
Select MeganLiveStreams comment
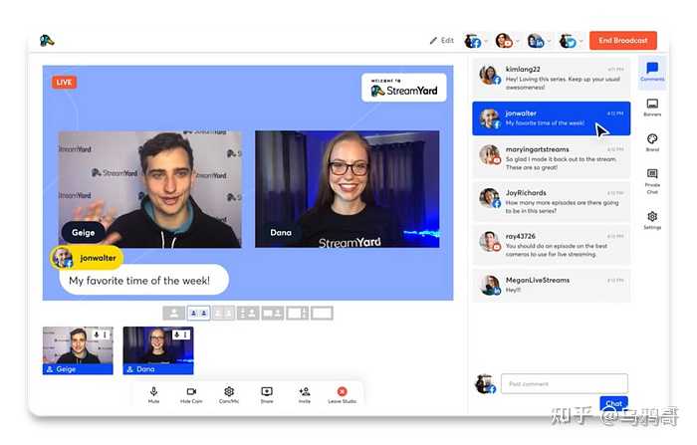pos(552,285)
